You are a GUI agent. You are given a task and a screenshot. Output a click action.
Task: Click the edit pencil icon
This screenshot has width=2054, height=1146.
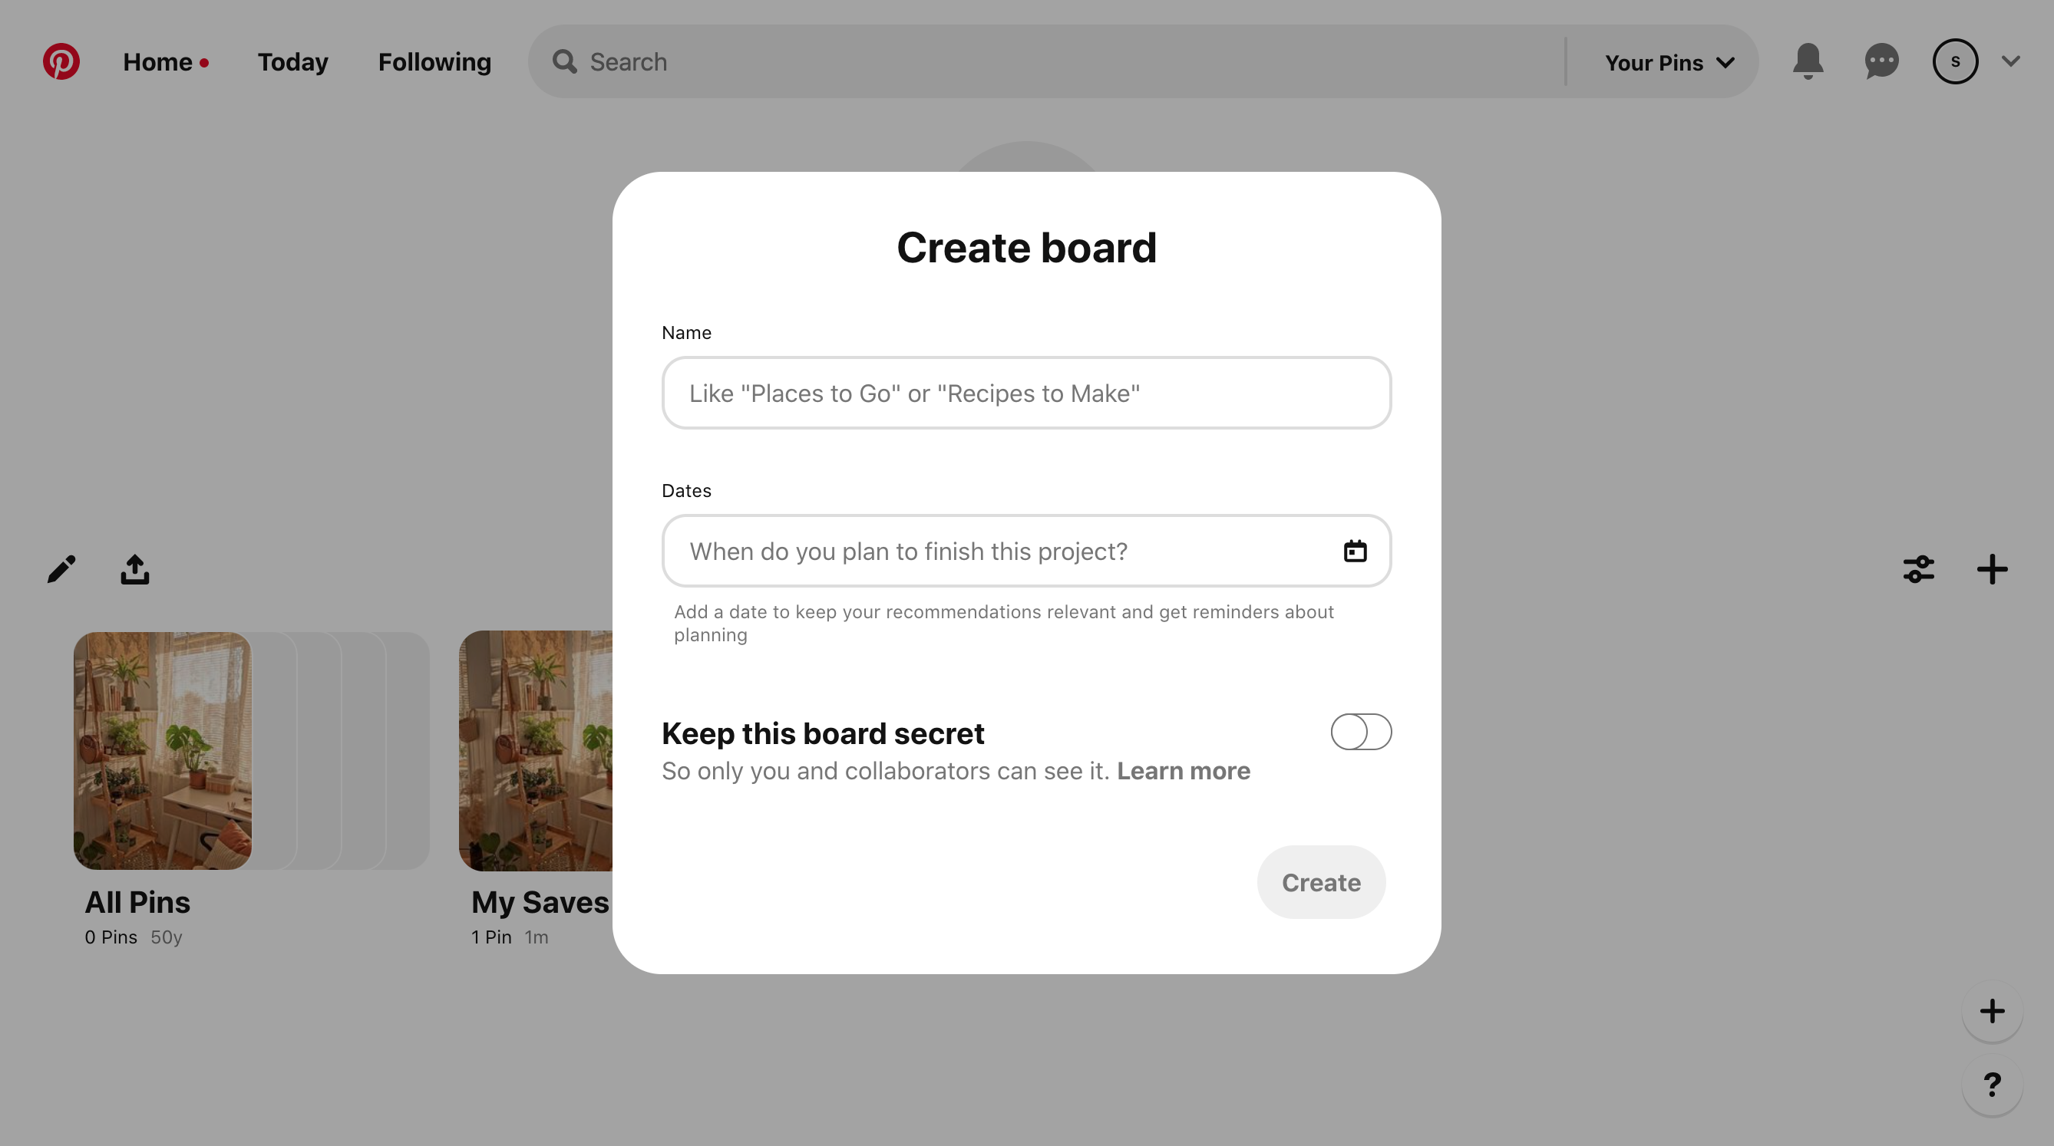point(61,568)
